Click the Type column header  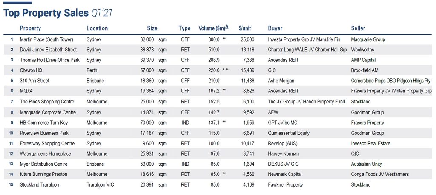185,28
